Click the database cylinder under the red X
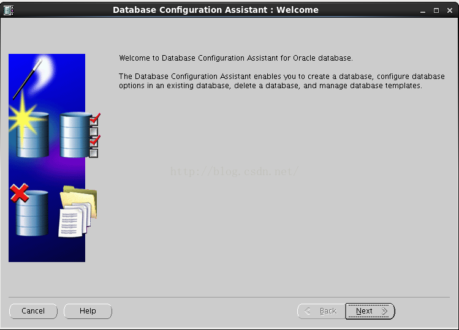Screen dimensions: 459x330 tap(32, 216)
